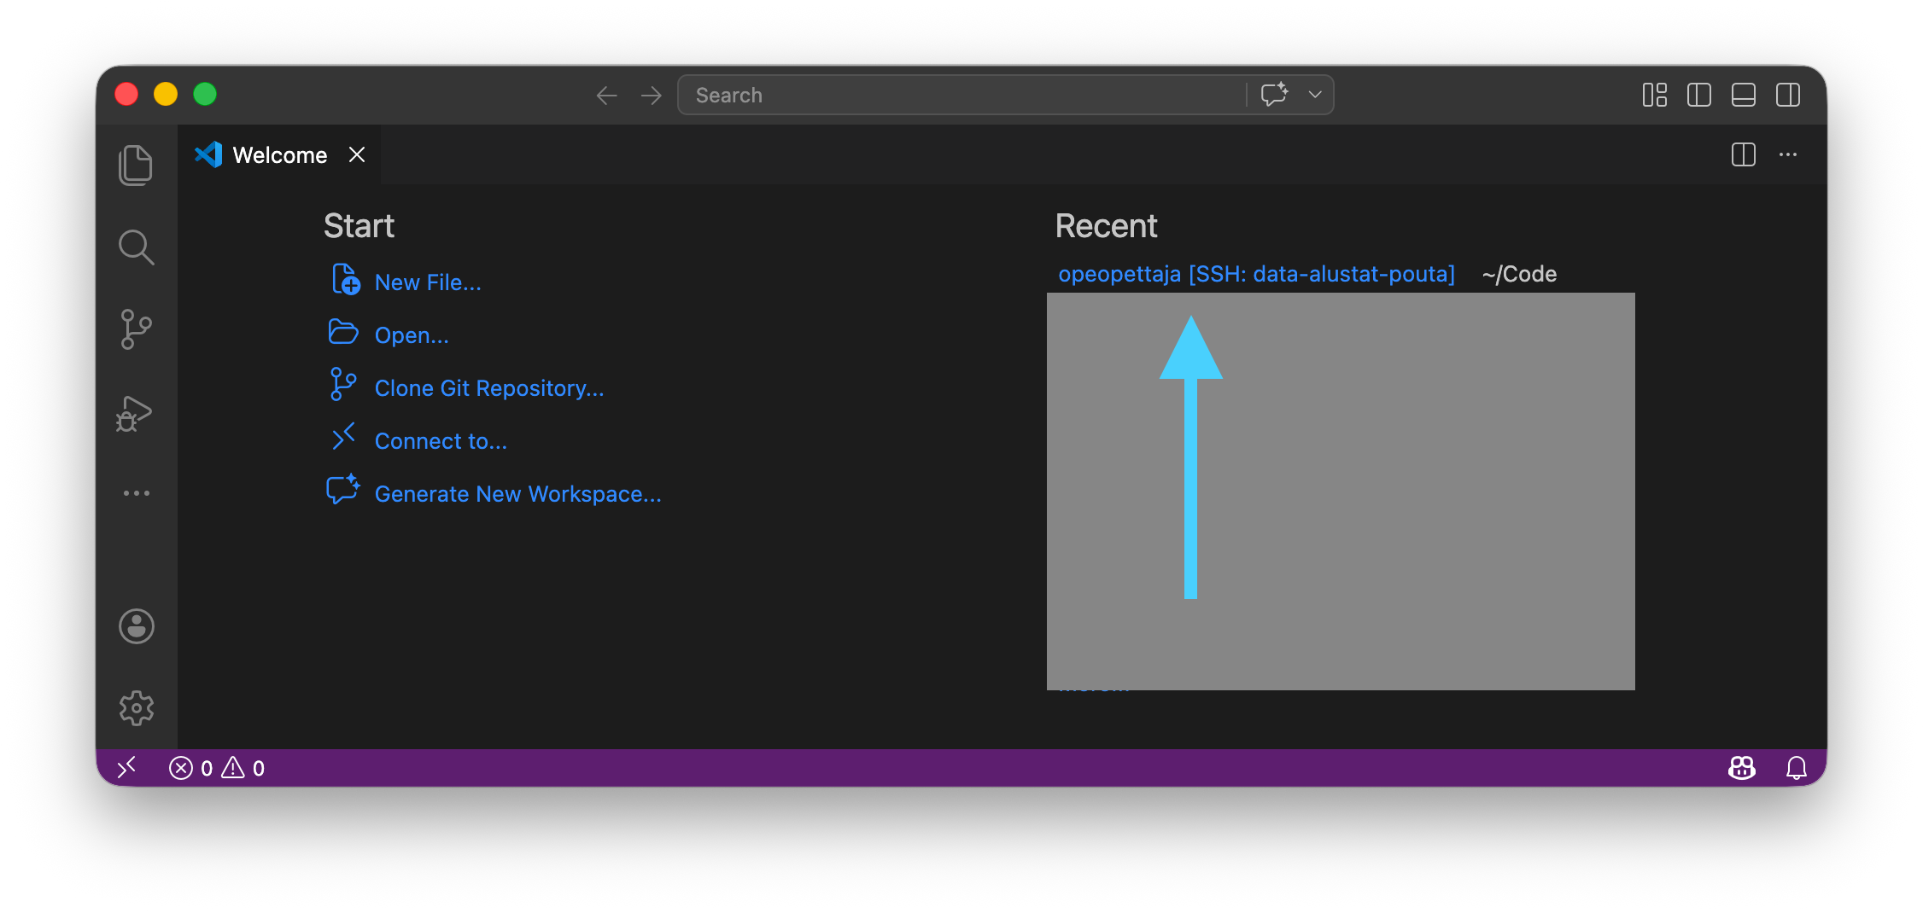Click the New File... link
Screen dimensions: 1923x913
coord(428,282)
